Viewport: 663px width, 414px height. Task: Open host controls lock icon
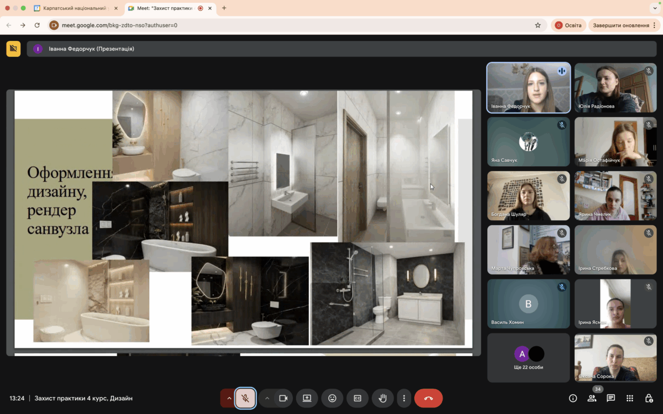[x=649, y=398]
